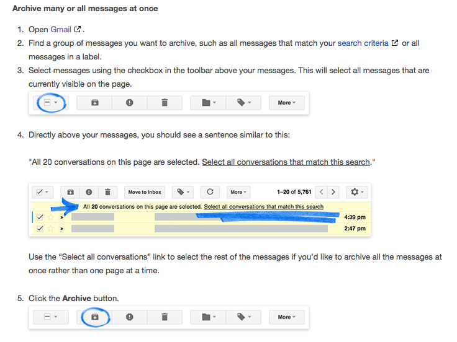Open the More menu in middle toolbar
Screen dimensions: 457x342
click(238, 192)
